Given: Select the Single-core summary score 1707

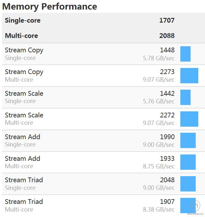Looking at the screenshot, I should click(x=167, y=20).
